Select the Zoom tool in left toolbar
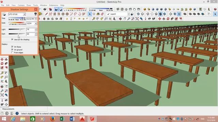Image resolution: width=218 pixels, height=122 pixels. (2, 91)
